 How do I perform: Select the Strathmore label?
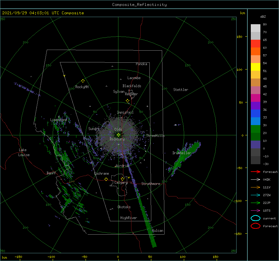151,184
